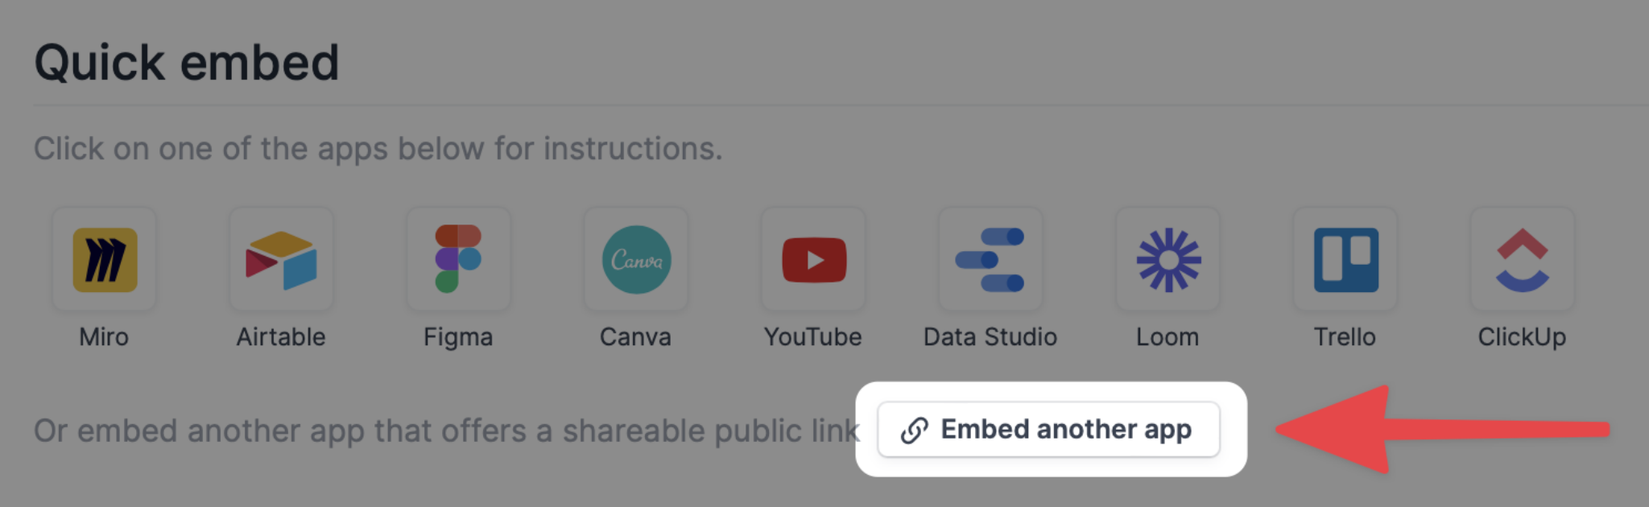This screenshot has width=1649, height=507.
Task: Click the Canva app icon
Action: coord(636,259)
